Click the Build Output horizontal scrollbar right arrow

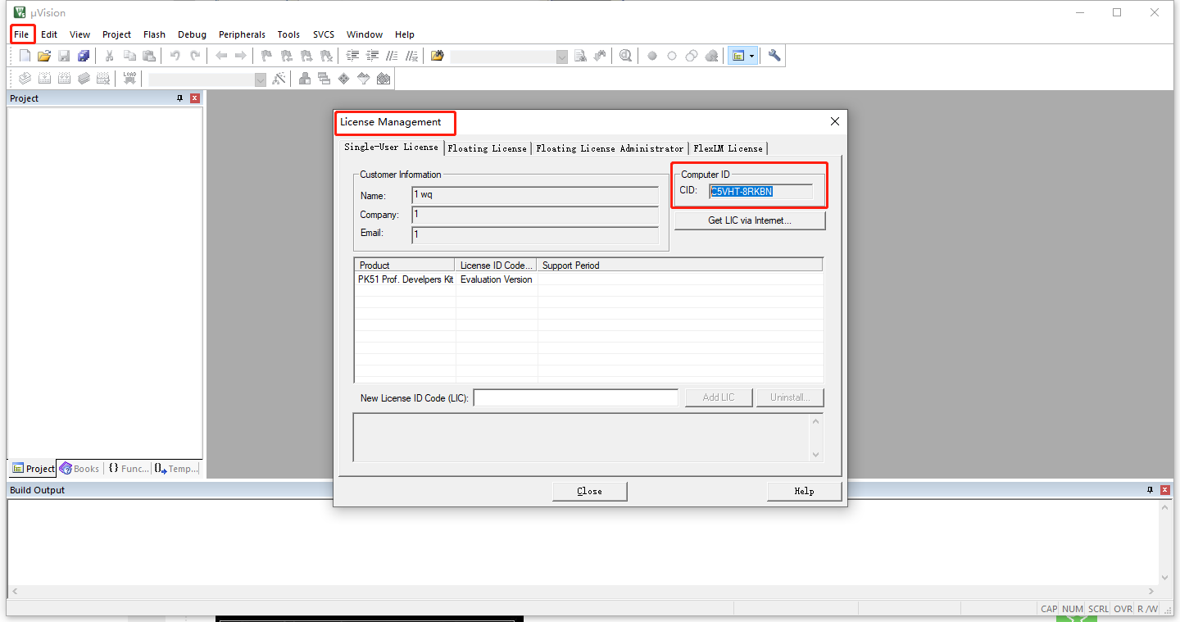(1150, 591)
